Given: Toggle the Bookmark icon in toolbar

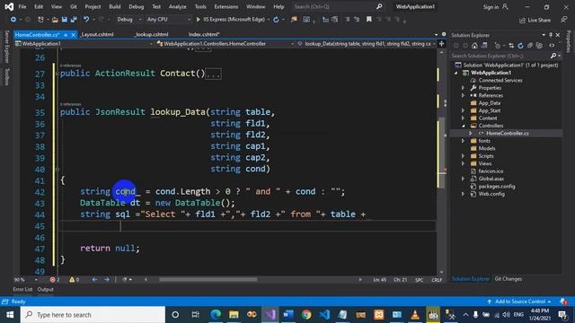Looking at the screenshot, I should pos(369,20).
